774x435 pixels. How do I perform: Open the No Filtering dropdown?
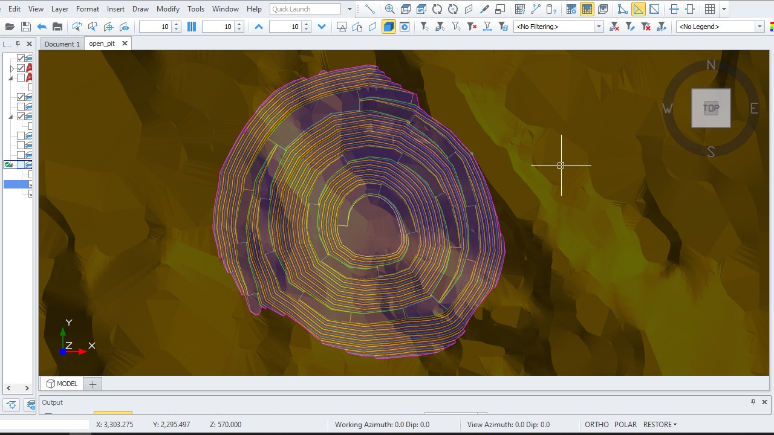pos(599,27)
